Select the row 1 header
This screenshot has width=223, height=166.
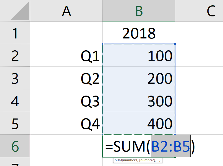tap(15, 33)
